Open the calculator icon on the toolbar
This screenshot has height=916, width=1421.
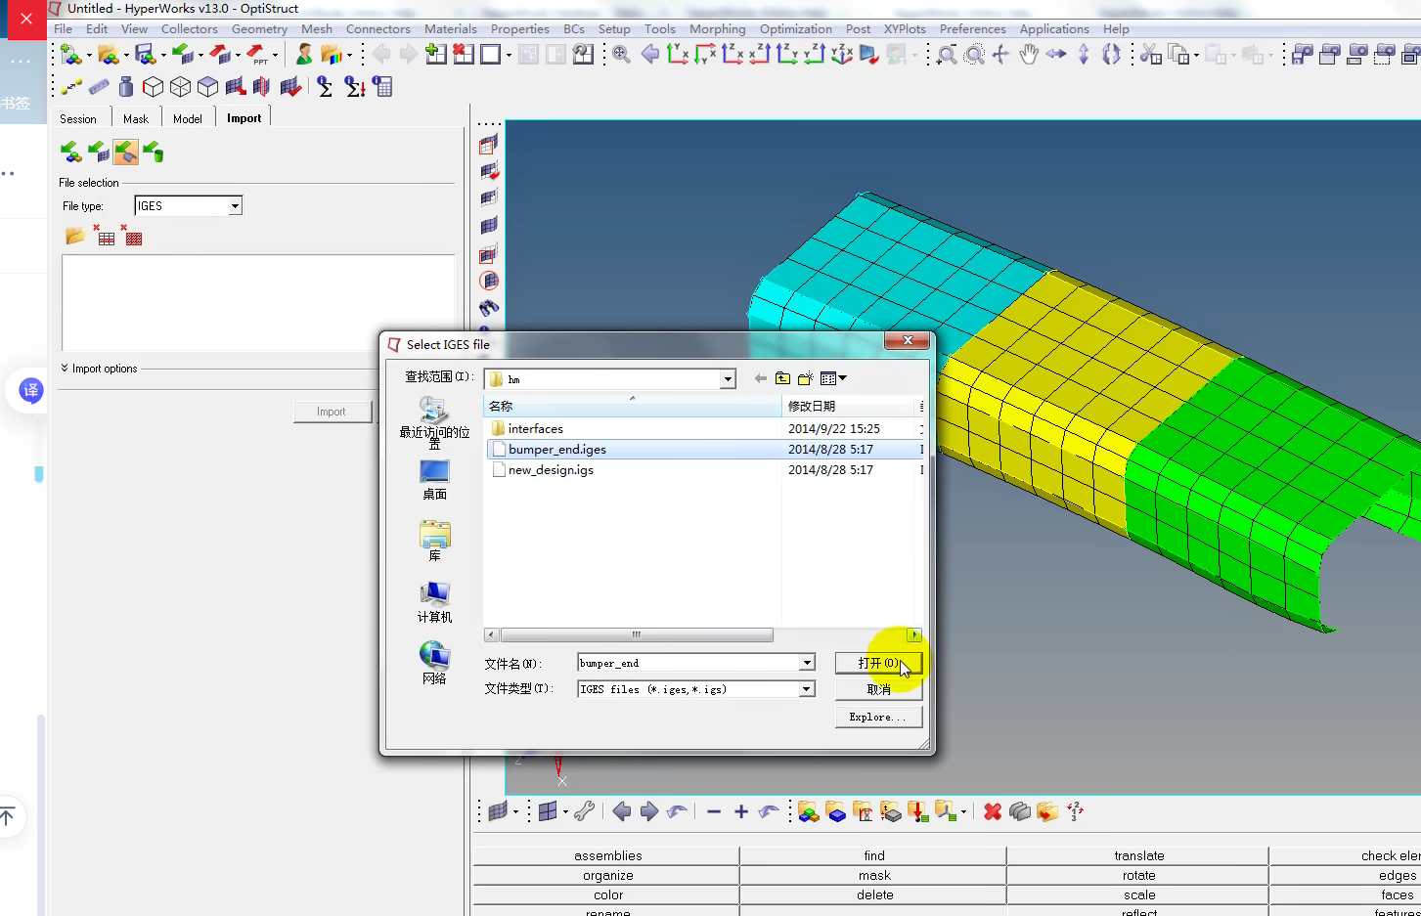[x=382, y=86]
